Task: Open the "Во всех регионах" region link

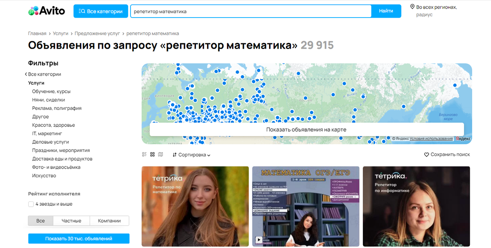Action: pyautogui.click(x=436, y=7)
